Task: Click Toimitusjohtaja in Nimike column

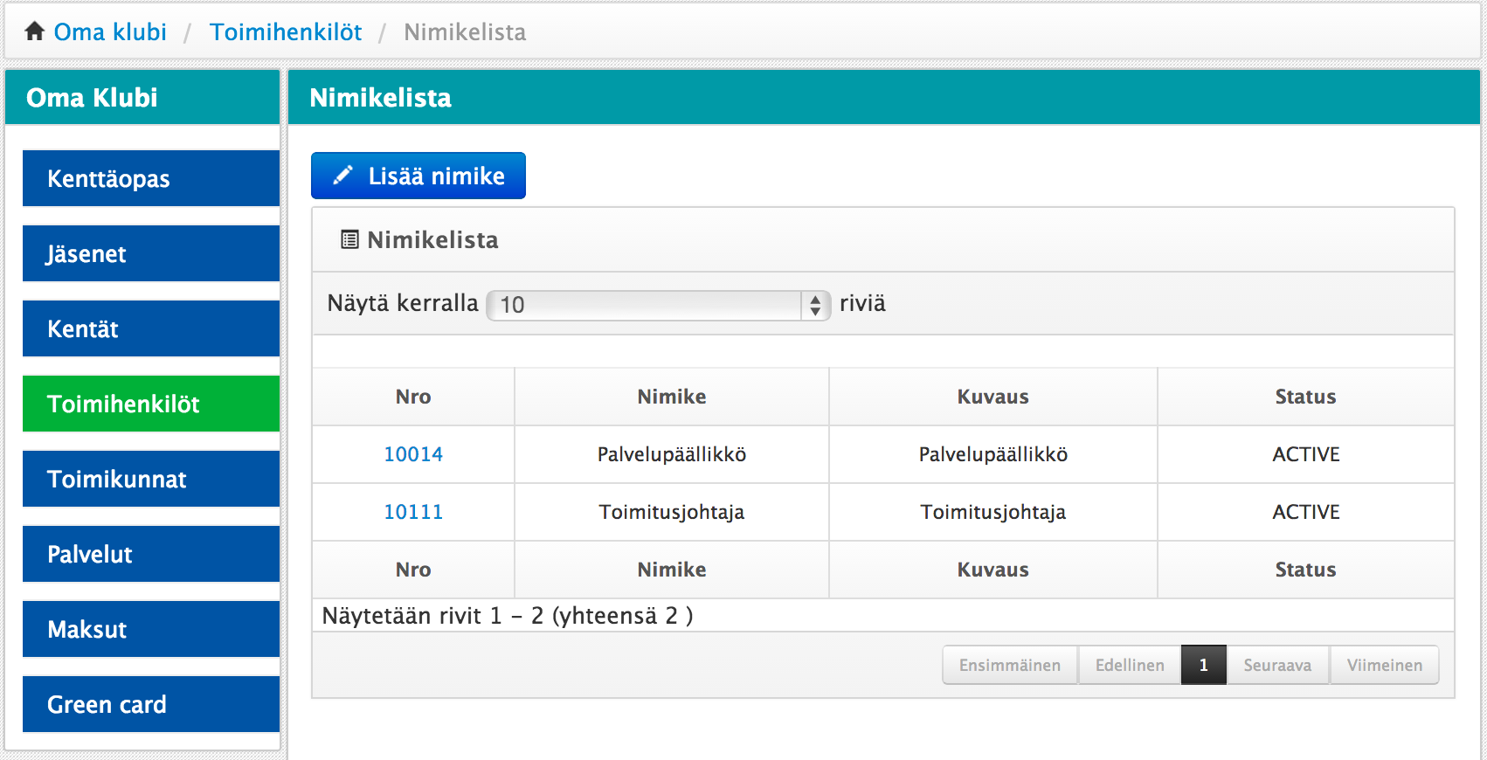Action: [672, 512]
